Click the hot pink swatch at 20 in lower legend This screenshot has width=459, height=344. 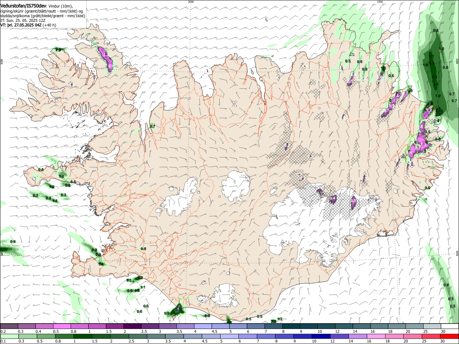413,336
